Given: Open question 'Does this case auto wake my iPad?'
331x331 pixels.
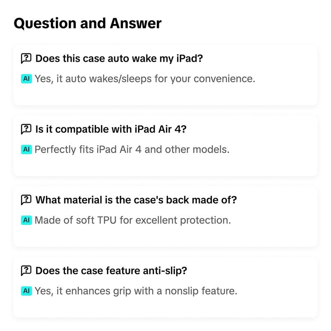Looking at the screenshot, I should click(x=119, y=58).
